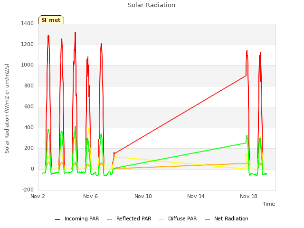Click the Nov 6 x-axis label
Screen dimensions: 304x228
pyautogui.click(x=90, y=196)
